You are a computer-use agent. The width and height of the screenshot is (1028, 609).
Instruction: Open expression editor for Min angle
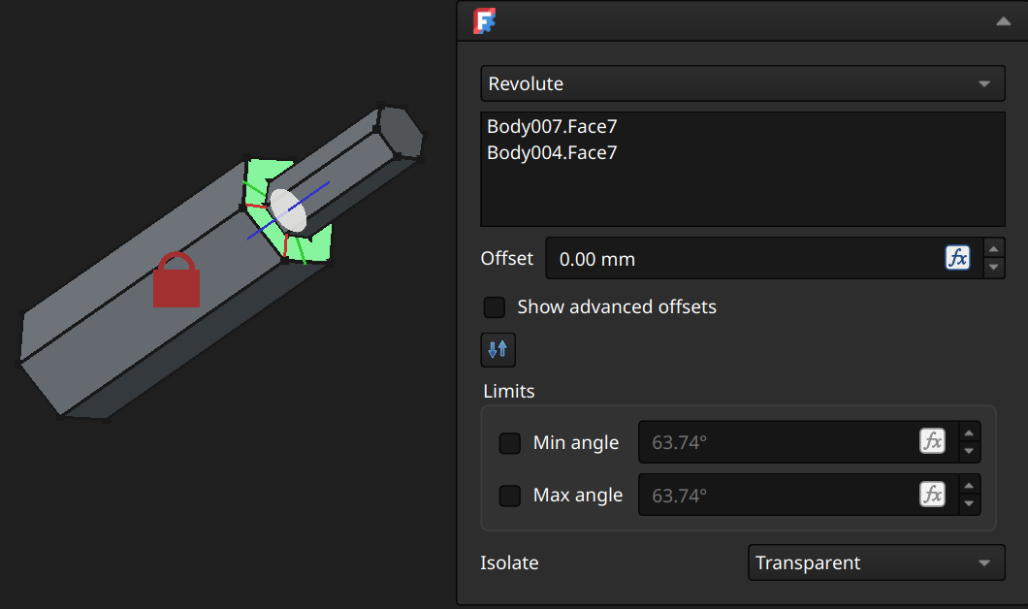(932, 441)
